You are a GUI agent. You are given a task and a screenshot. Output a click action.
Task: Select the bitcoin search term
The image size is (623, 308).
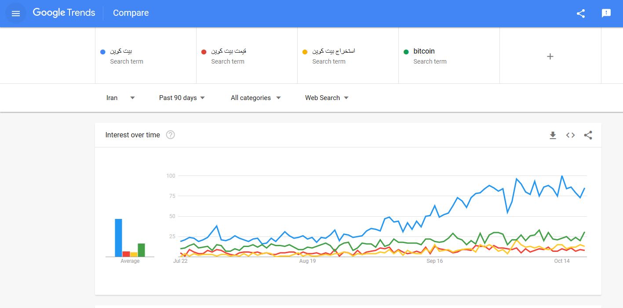click(424, 51)
